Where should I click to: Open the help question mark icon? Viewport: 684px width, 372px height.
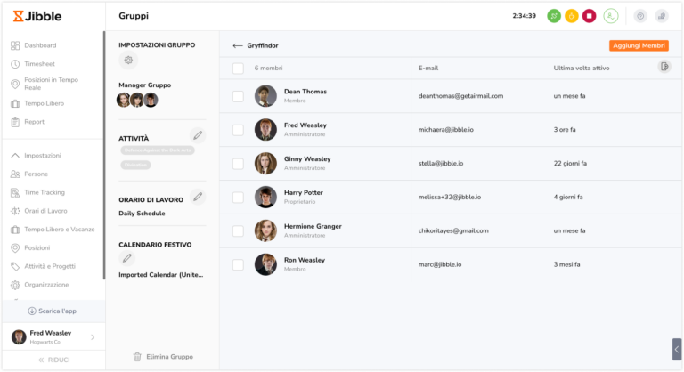pos(640,16)
